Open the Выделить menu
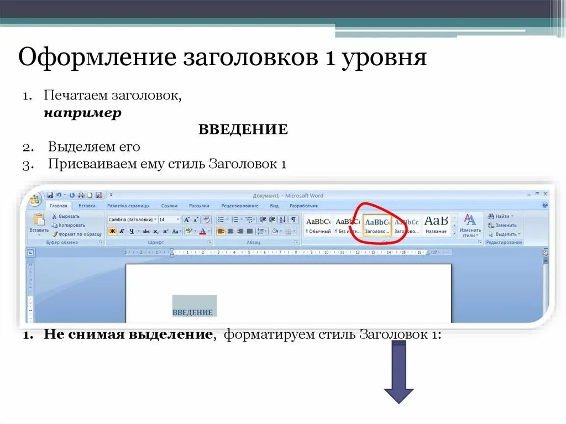Image resolution: width=566 pixels, height=424 pixels. (x=504, y=234)
